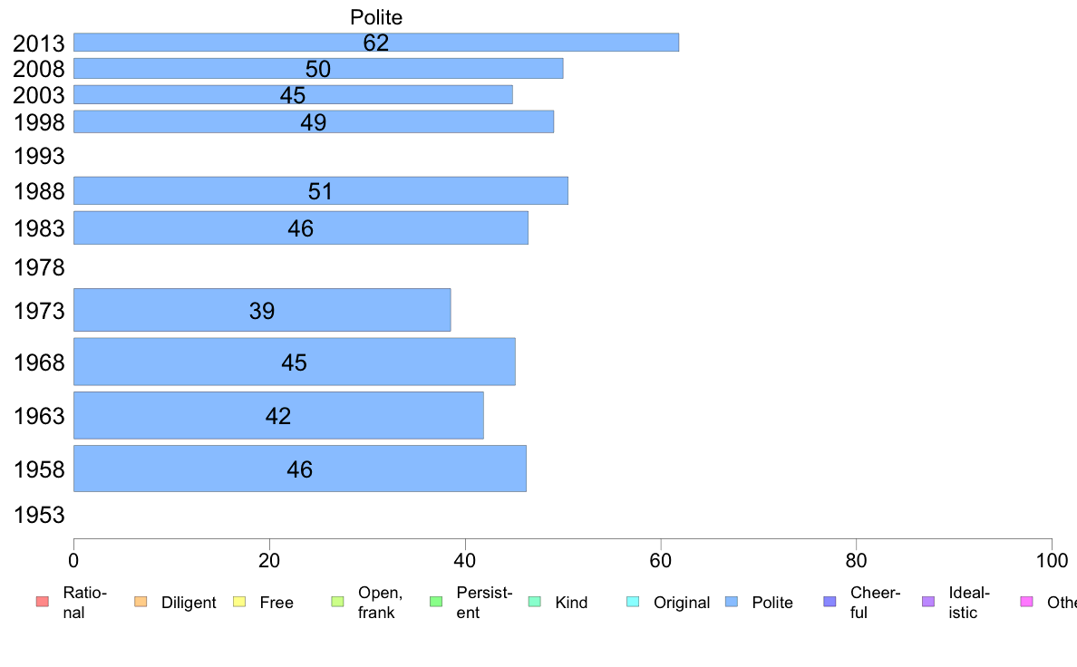Click the 1988 bar showing 51
Viewport: 1077px width, 667px height.
point(321,191)
